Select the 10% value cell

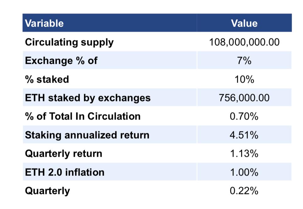coord(244,79)
